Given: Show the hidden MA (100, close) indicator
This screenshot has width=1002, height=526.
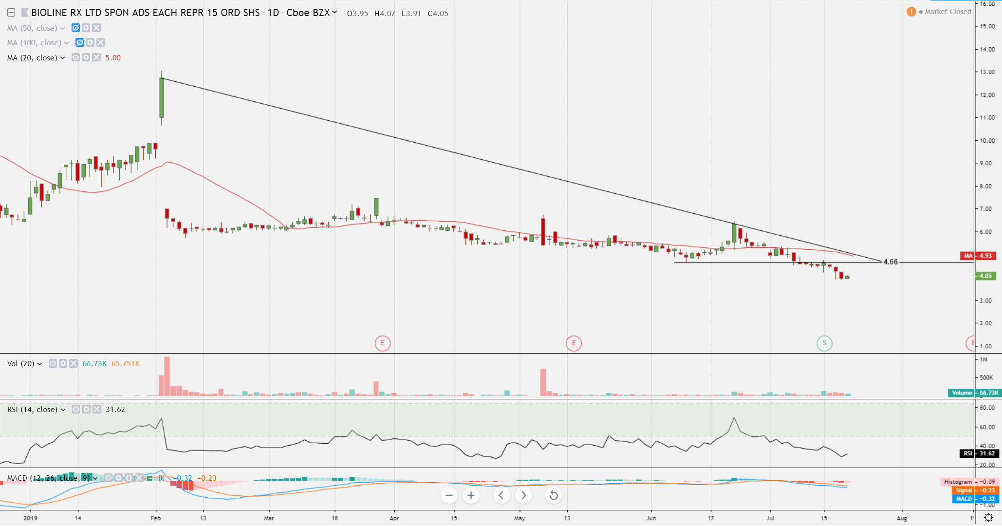Looking at the screenshot, I should click(80, 43).
